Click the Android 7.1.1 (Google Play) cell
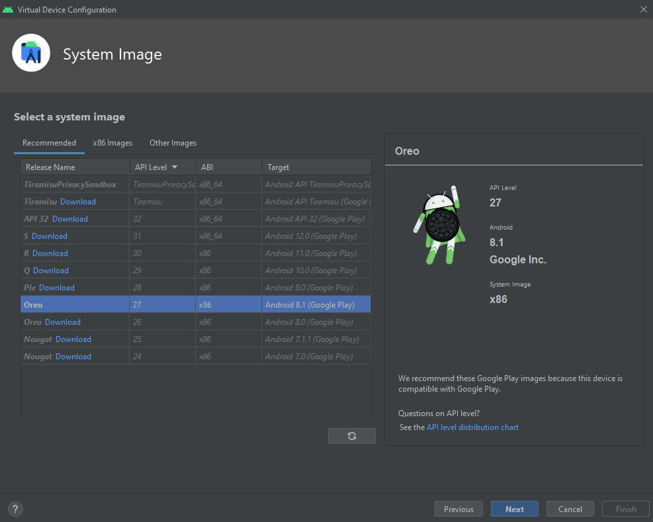 click(316, 339)
